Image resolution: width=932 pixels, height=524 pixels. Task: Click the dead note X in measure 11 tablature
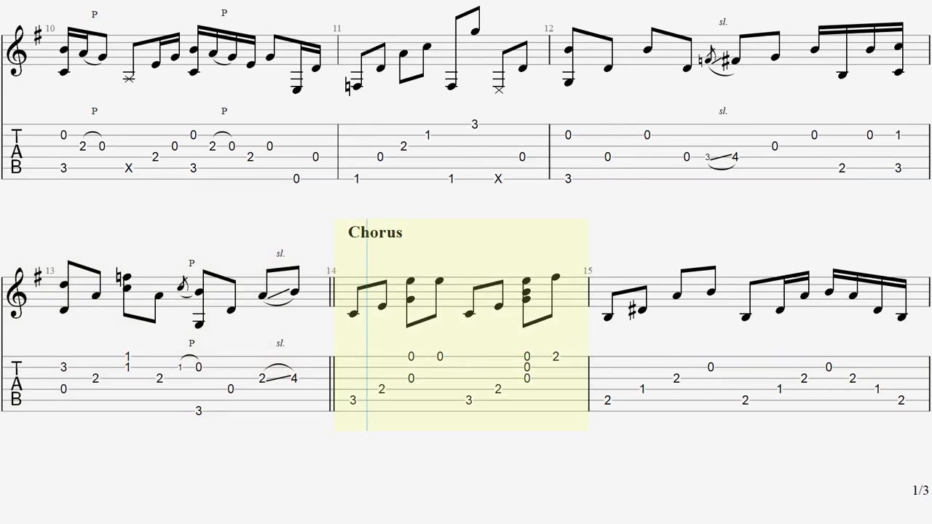(498, 179)
